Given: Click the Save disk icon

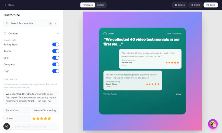Looking at the screenshot, I should tap(208, 5).
